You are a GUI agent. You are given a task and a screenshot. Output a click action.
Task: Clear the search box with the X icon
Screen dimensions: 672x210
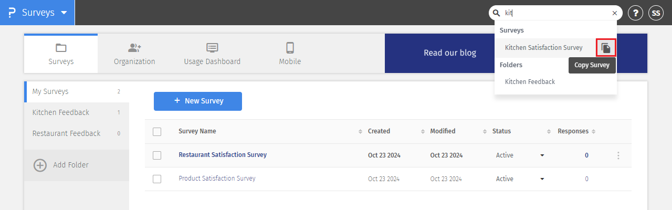(x=615, y=13)
